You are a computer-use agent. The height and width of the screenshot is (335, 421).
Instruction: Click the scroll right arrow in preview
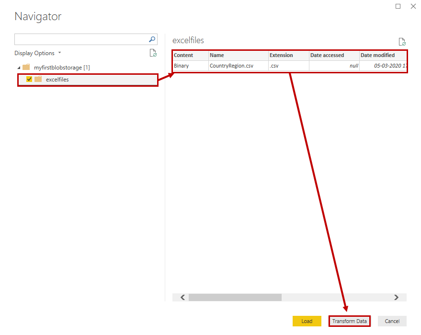pyautogui.click(x=396, y=297)
